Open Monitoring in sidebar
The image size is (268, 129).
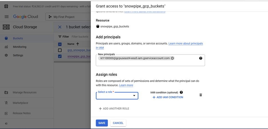coord(19,47)
